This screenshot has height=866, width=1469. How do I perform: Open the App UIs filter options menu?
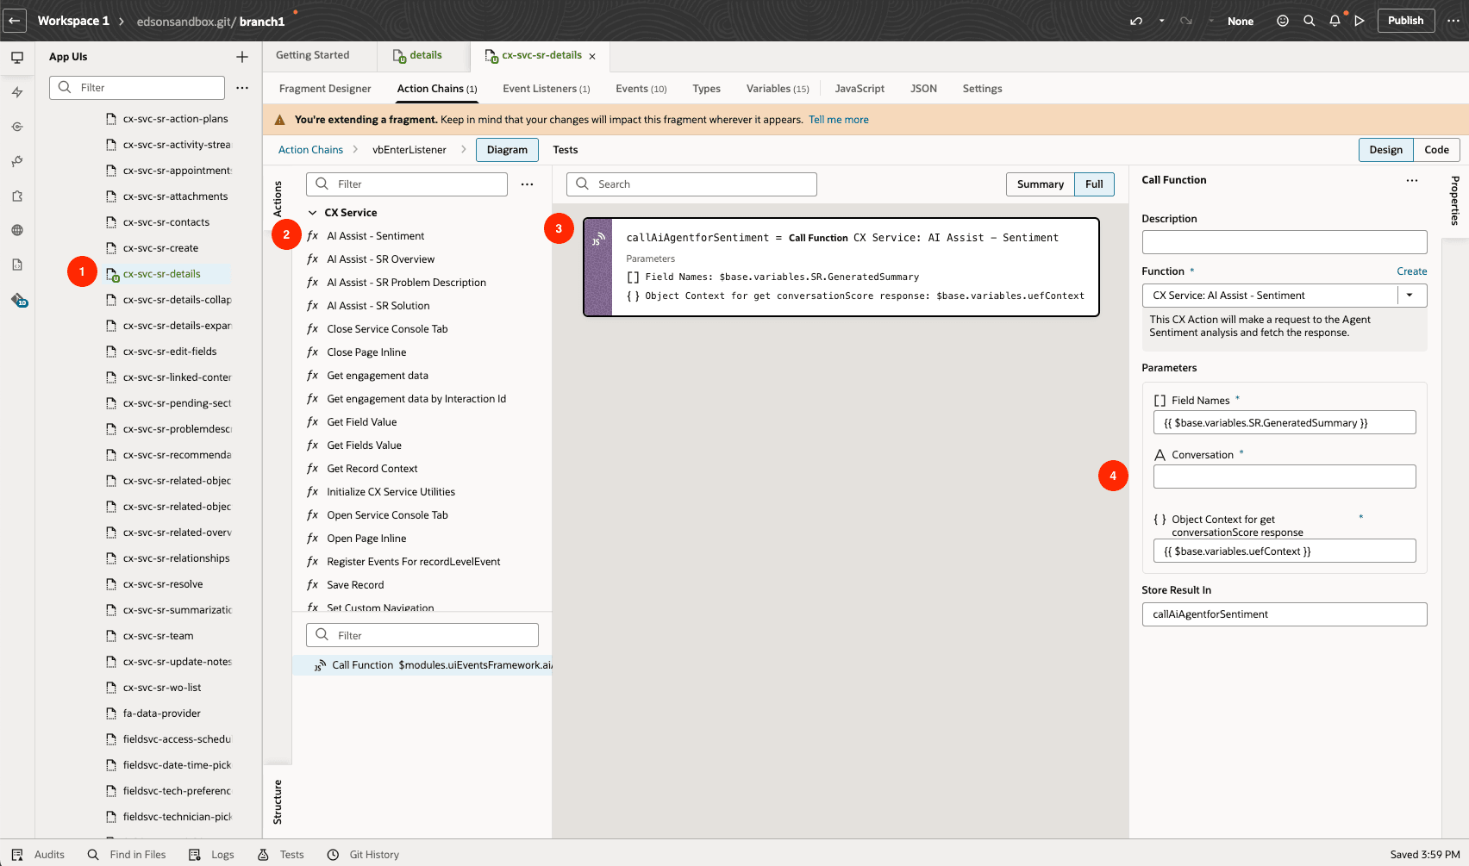tap(242, 88)
